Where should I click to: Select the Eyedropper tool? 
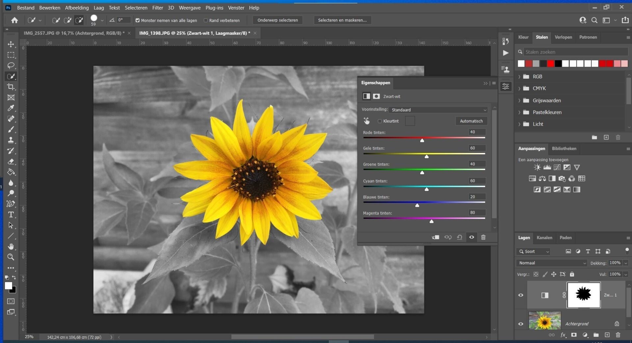pos(11,108)
